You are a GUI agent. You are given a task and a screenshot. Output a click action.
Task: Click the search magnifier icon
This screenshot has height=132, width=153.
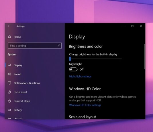(59, 45)
